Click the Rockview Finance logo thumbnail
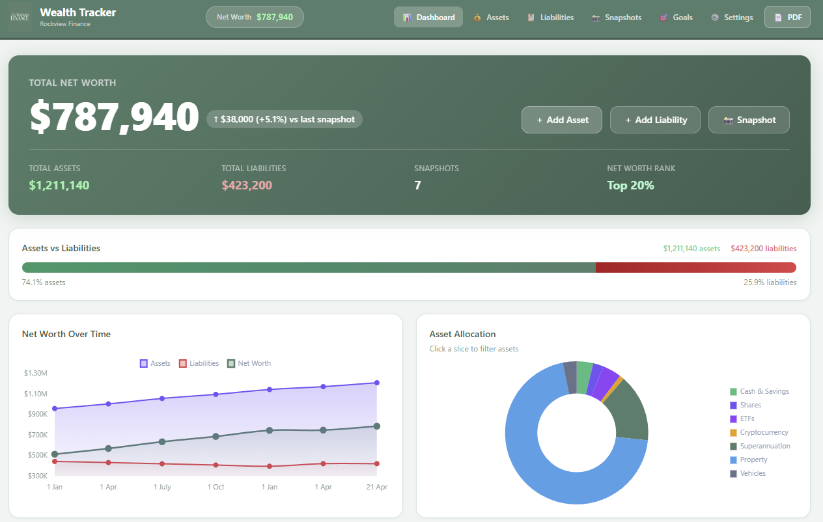The image size is (823, 522). 21,17
